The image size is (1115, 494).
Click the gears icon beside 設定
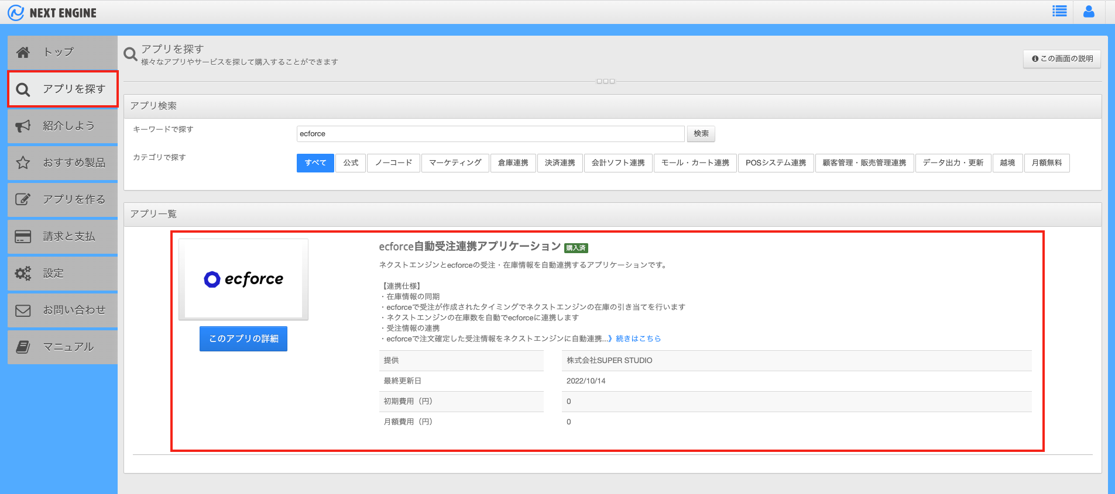23,273
